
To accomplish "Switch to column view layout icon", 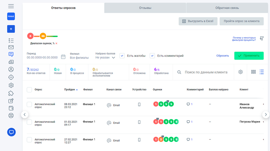I will coord(253,72).
